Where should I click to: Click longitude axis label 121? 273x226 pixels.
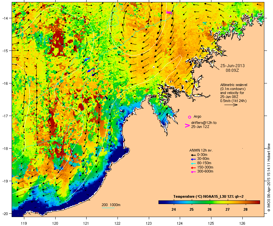86,223
